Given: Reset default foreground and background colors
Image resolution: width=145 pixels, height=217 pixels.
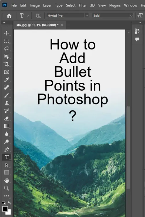Looking at the screenshot, I should coord(3,203).
